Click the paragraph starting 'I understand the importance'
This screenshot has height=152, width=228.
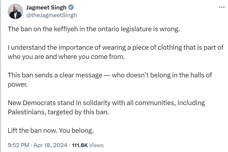pos(116,52)
